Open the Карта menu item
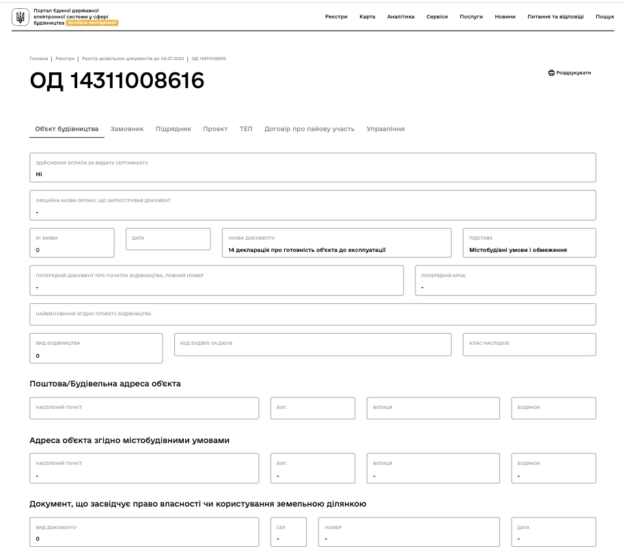The width and height of the screenshot is (625, 553). (x=367, y=17)
